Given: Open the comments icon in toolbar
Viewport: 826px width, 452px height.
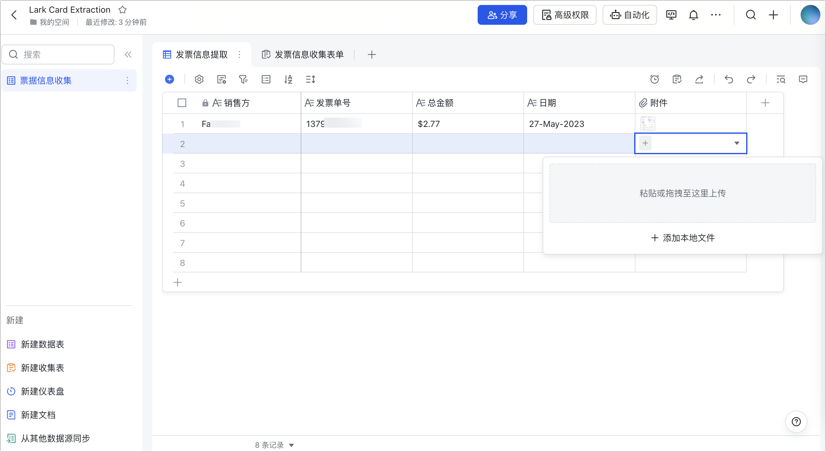Looking at the screenshot, I should pos(803,79).
